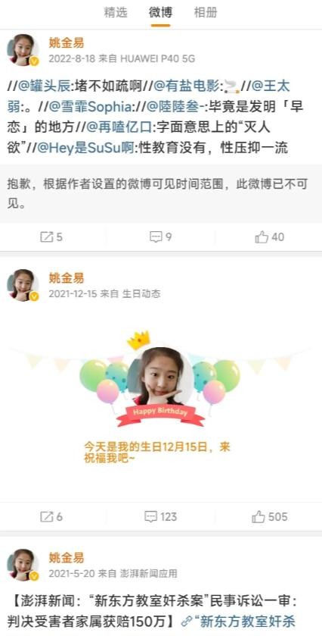Open mention link @雪霏Sophia

(x=90, y=107)
